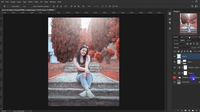Click the 3D roll camera icon
This screenshot has width=200, height=112.
click(x=106, y=6)
